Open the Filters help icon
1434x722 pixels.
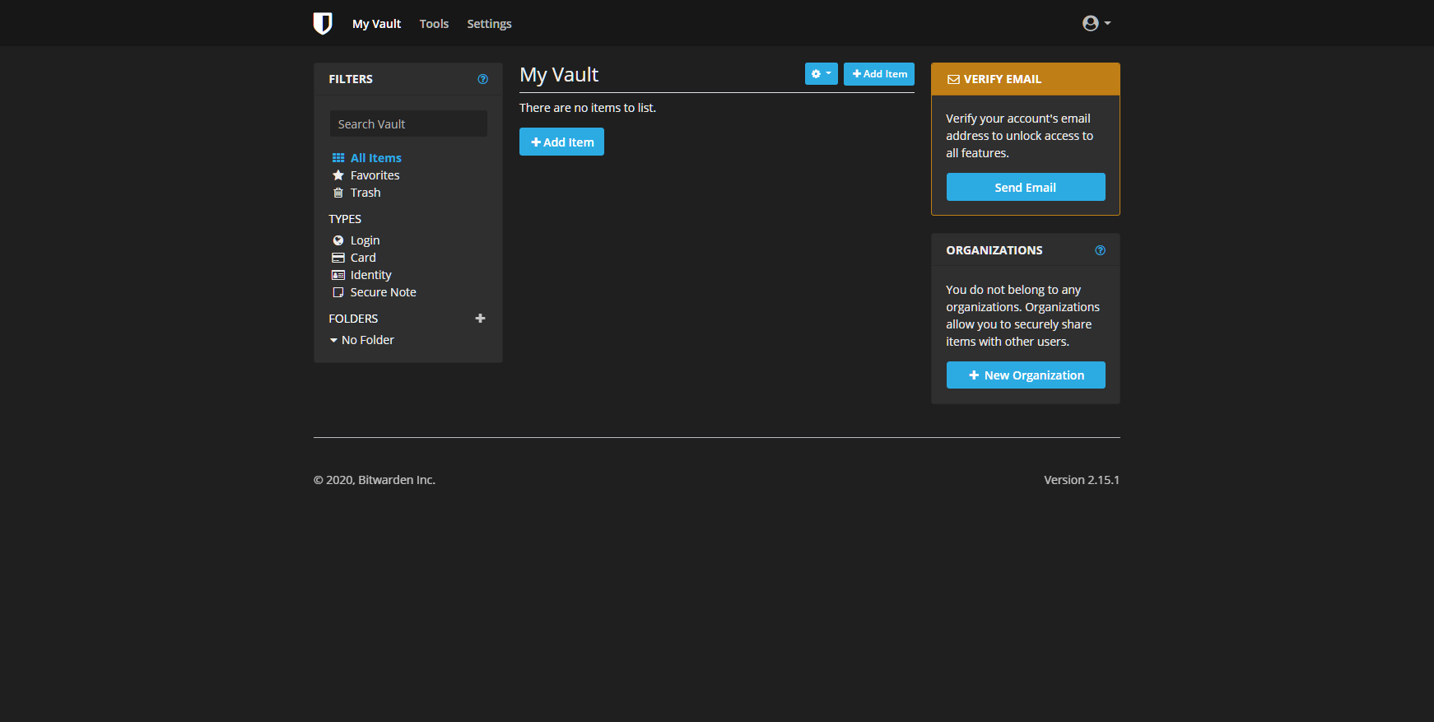[482, 79]
